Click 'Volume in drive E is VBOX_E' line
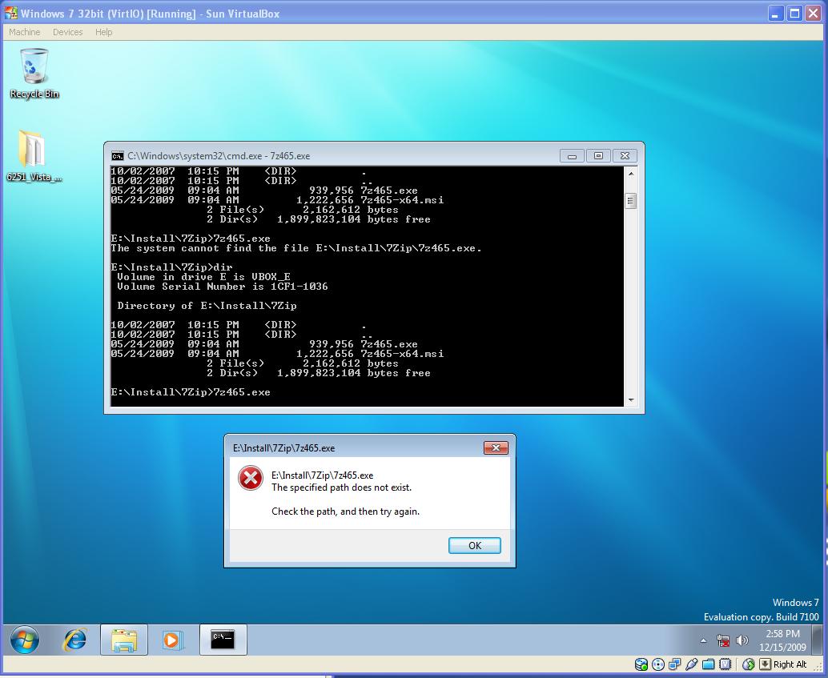 [203, 277]
